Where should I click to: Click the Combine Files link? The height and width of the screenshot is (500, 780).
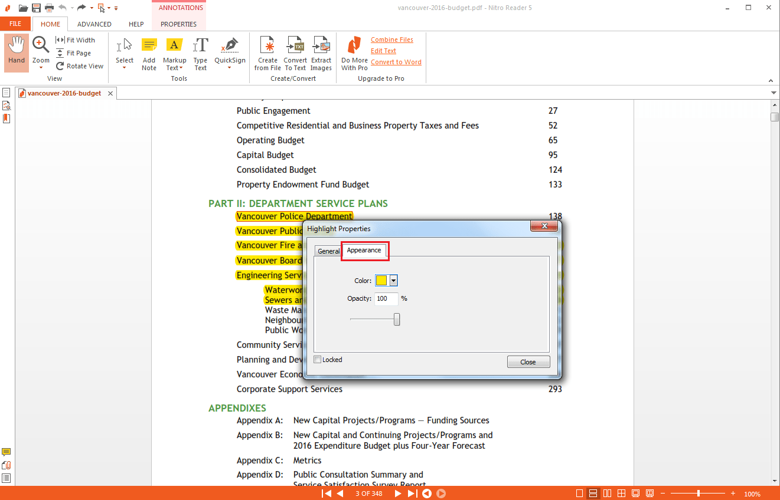[x=392, y=40]
